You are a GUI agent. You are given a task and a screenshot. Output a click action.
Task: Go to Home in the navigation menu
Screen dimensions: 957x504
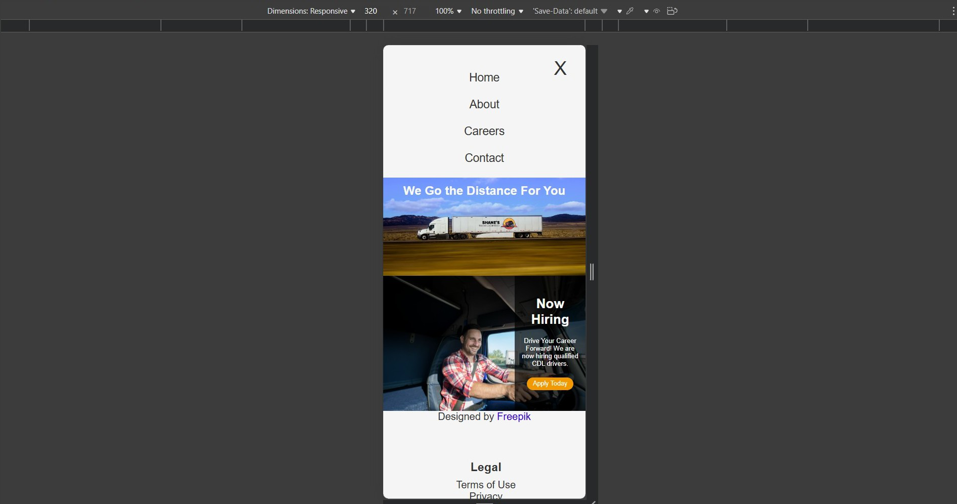coord(484,77)
